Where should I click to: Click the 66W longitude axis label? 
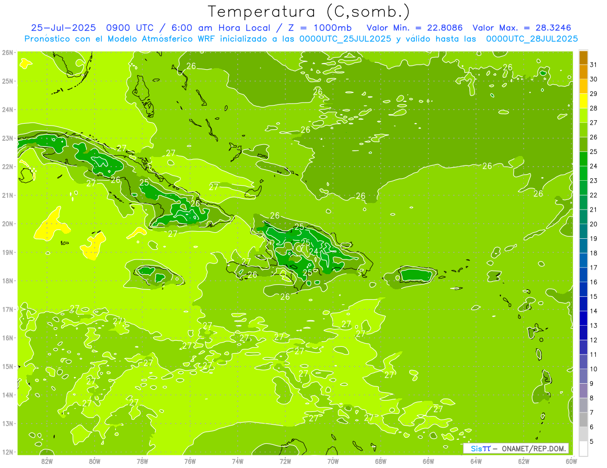[x=428, y=461]
